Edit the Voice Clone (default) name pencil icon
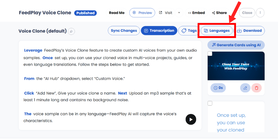Screen dimensions: 278x139 pos(71,32)
